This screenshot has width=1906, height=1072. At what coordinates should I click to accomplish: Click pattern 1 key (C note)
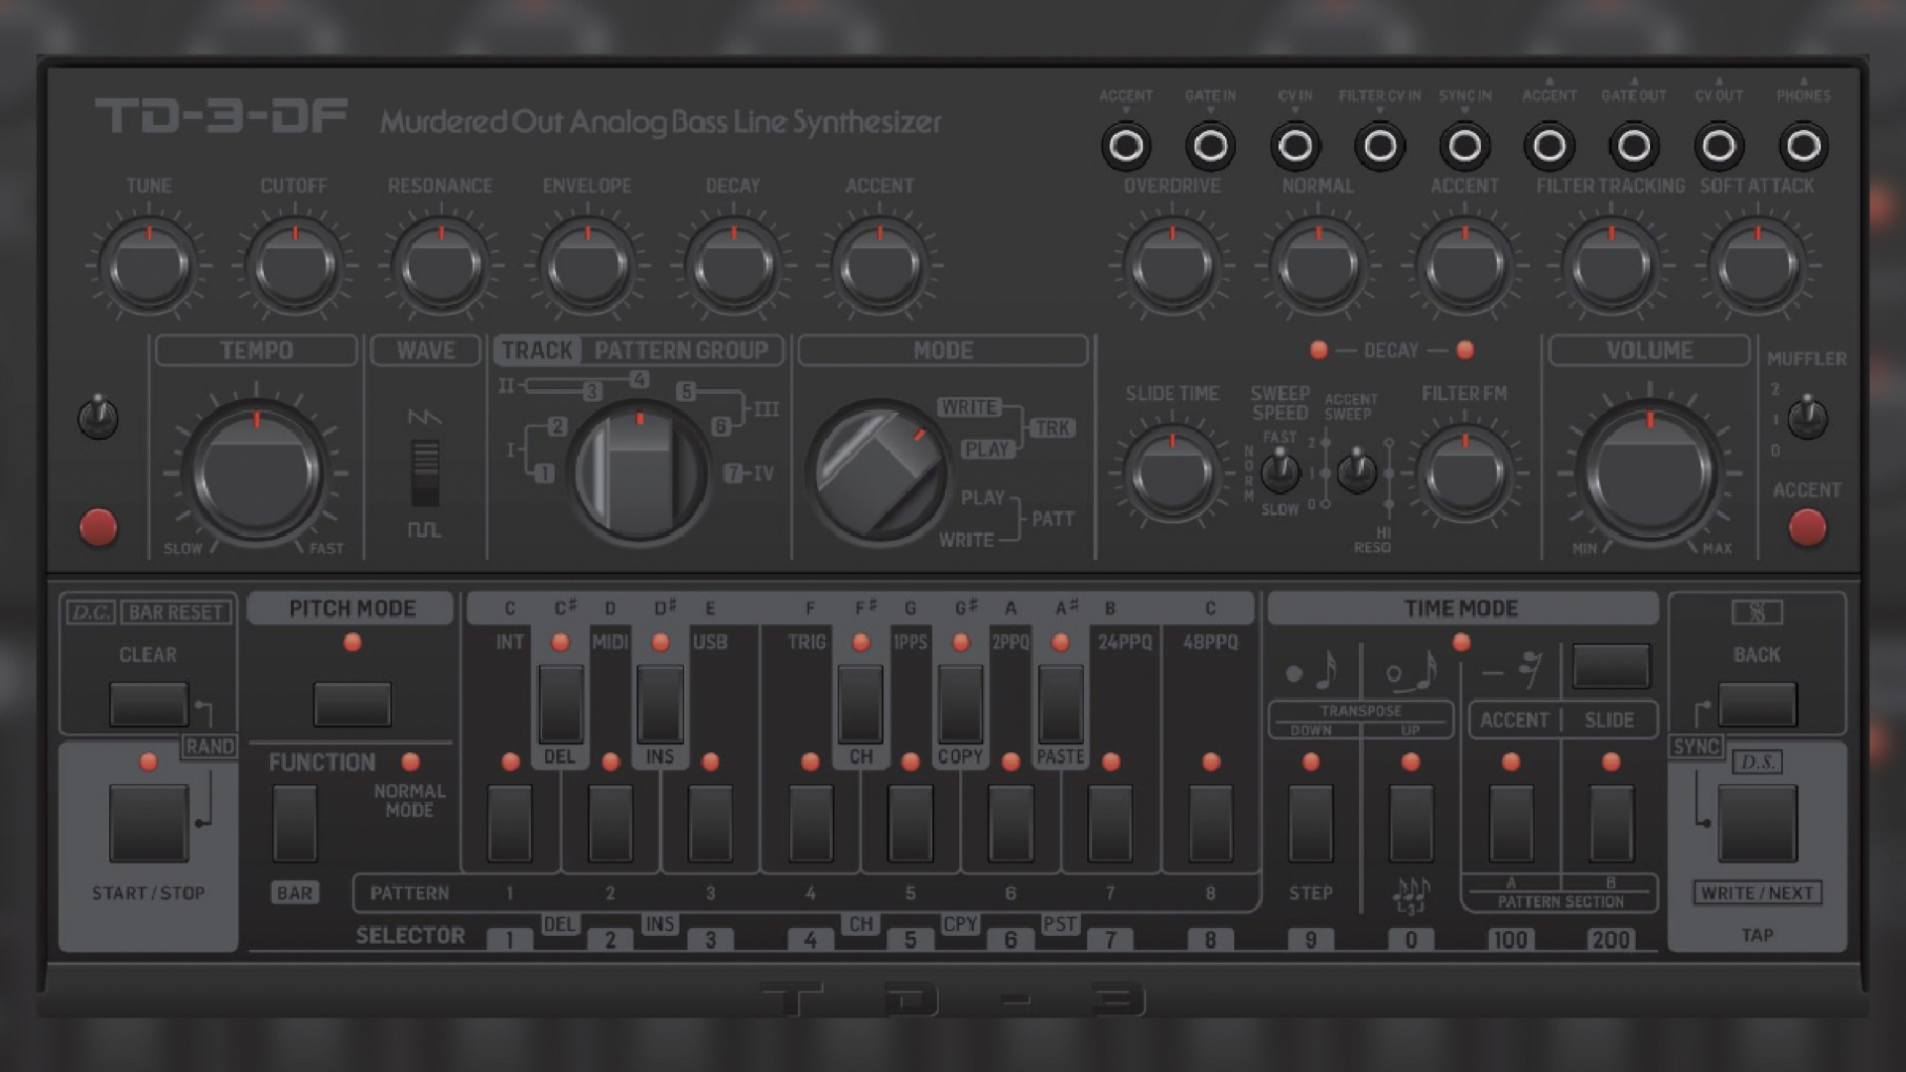point(510,823)
